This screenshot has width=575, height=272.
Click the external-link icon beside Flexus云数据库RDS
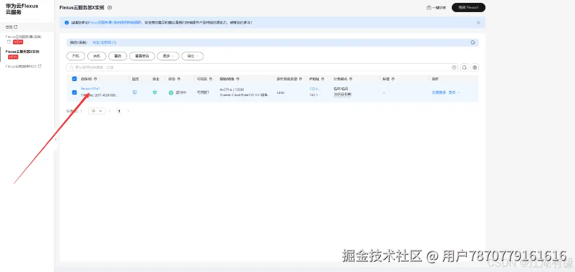(x=40, y=66)
